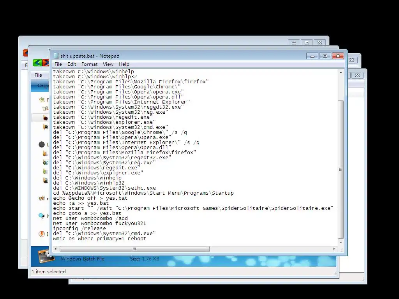Click the takeown explorer.exe line
This screenshot has width=399, height=299.
pos(104,122)
